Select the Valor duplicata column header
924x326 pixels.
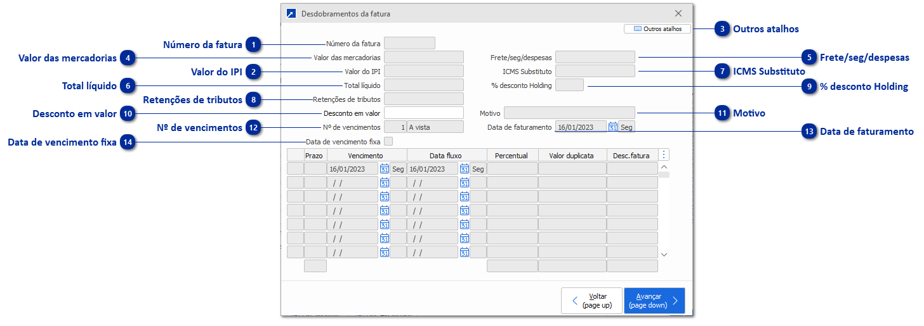572,156
